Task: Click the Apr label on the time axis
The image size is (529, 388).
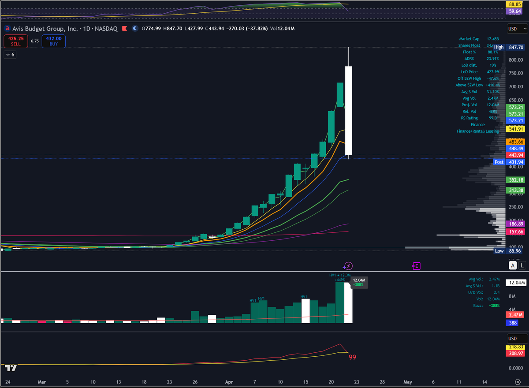Action: click(229, 381)
